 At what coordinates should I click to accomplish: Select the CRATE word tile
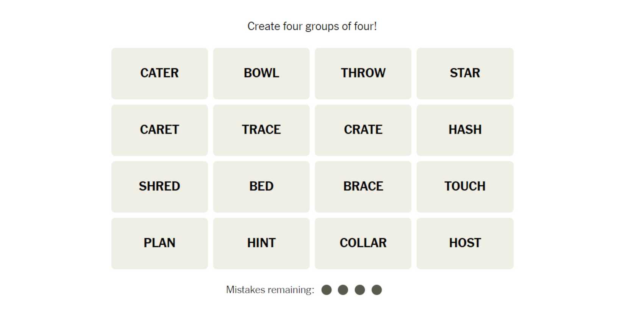363,130
